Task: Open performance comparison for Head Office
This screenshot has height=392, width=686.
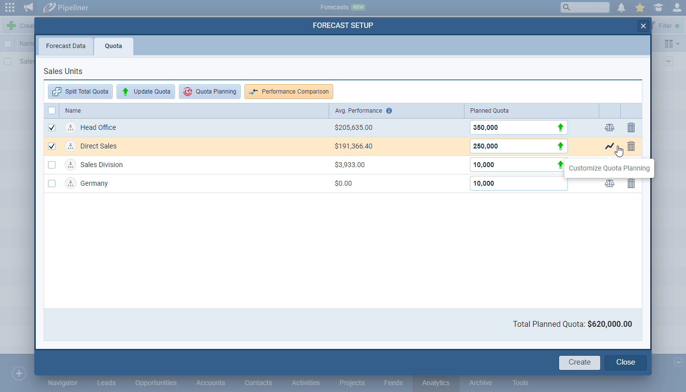Action: [609, 127]
